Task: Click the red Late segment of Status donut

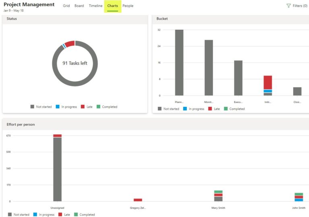Action: pyautogui.click(x=70, y=44)
